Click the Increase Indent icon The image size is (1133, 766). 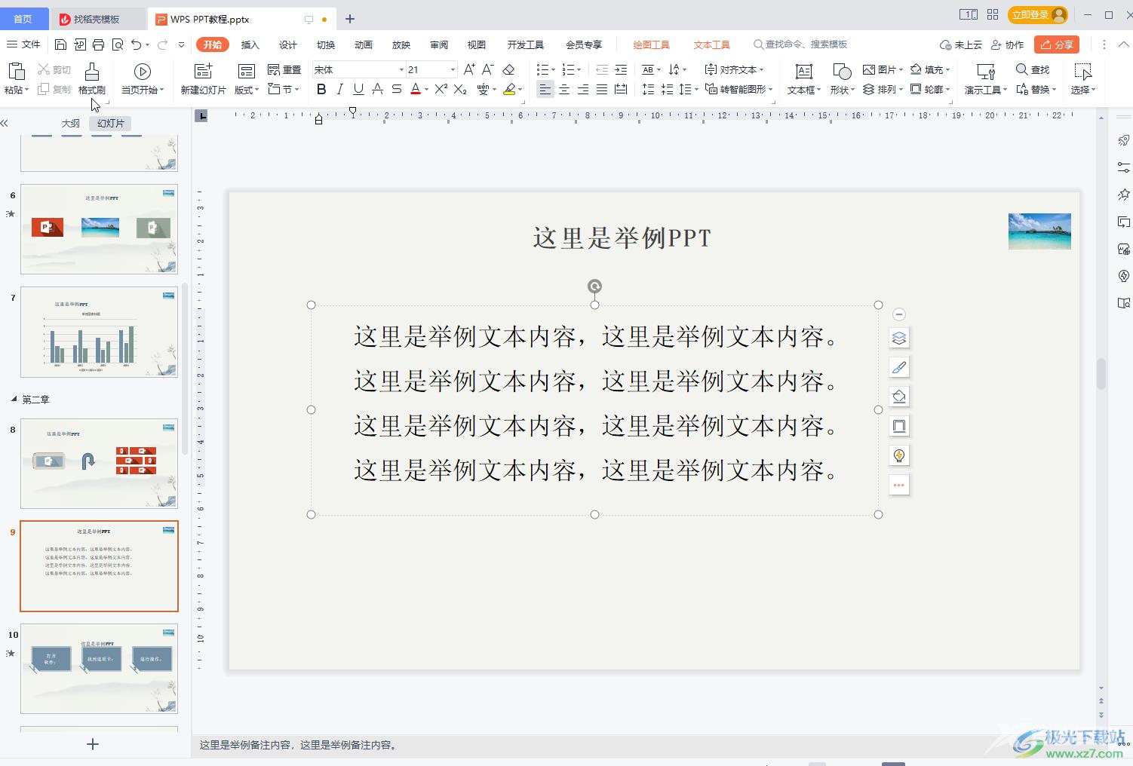(x=621, y=69)
